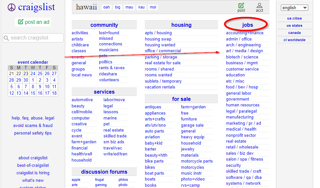Open the 'us states' link

294,25
